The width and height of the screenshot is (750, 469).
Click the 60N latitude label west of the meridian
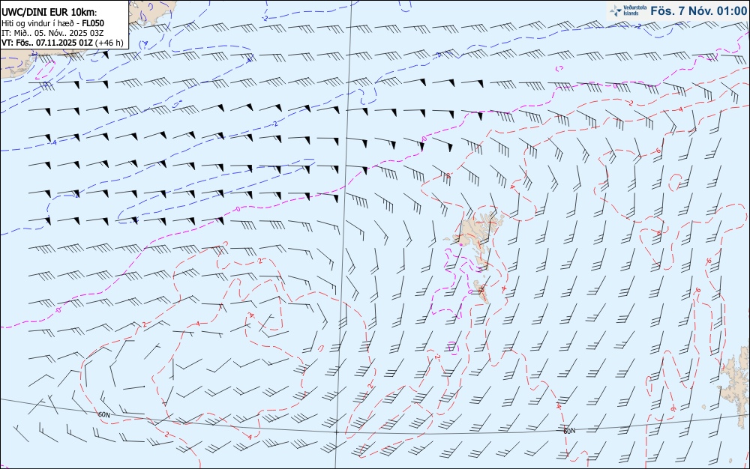[103, 414]
